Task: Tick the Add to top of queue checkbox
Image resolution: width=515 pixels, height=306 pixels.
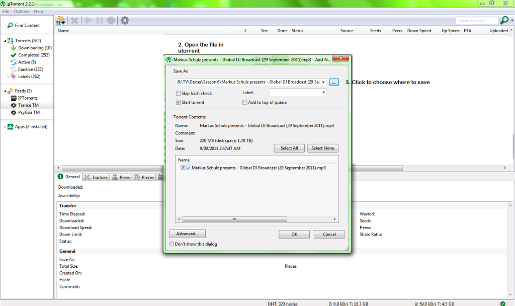Action: point(245,102)
